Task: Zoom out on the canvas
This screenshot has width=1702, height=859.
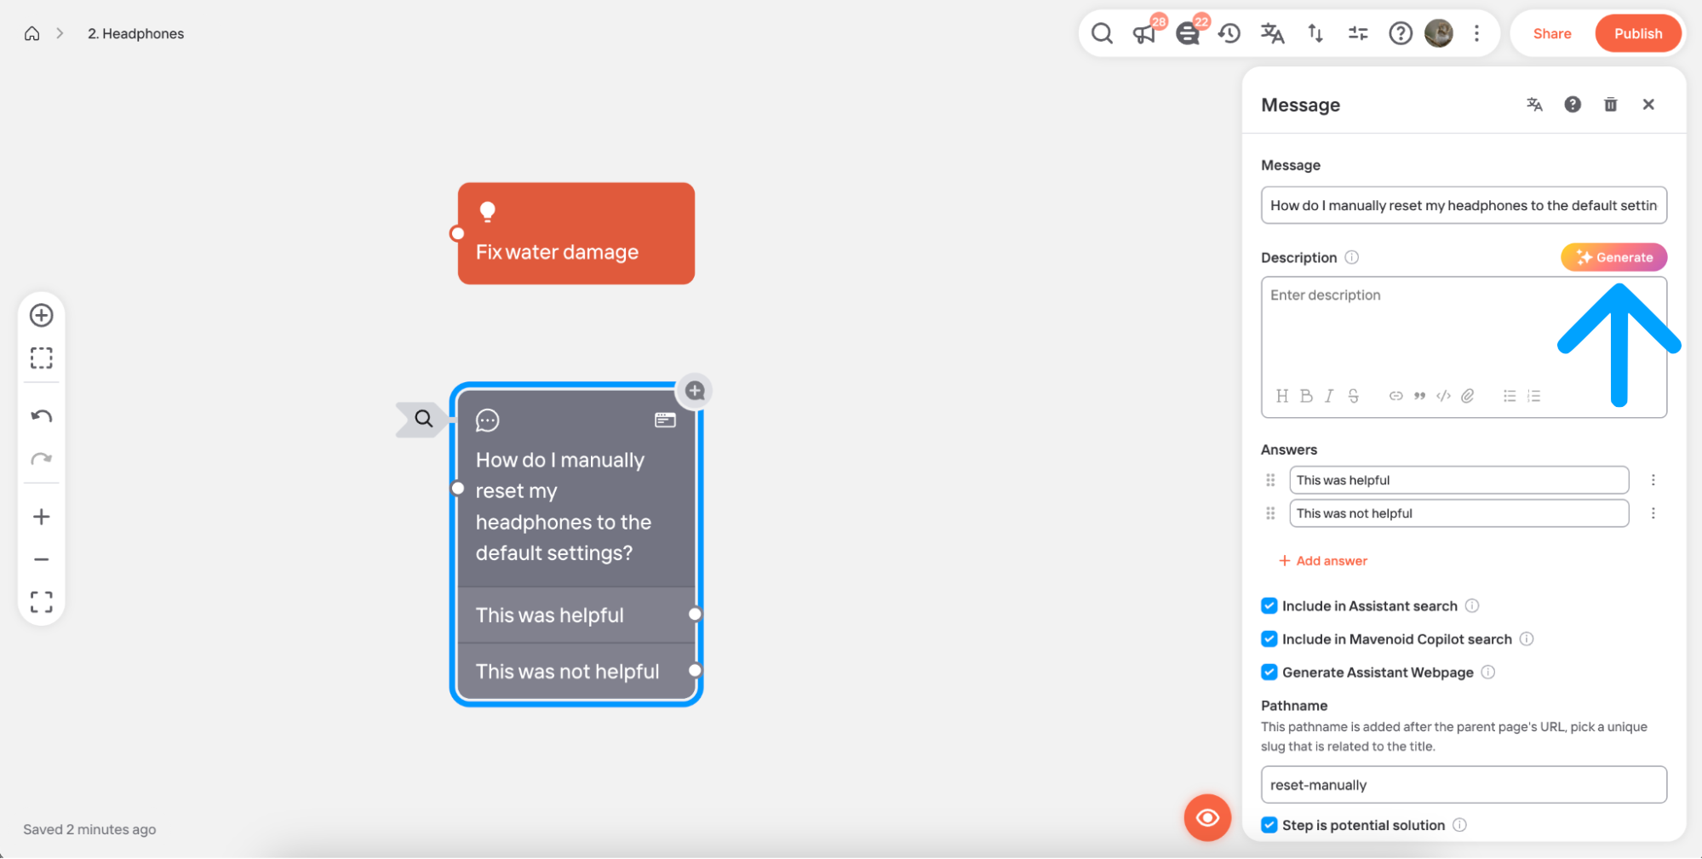Action: (x=42, y=559)
